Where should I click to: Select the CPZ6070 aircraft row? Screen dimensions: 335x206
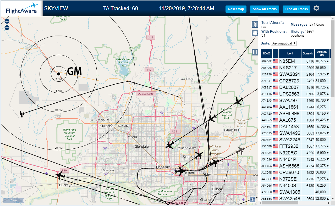[x=295, y=172]
